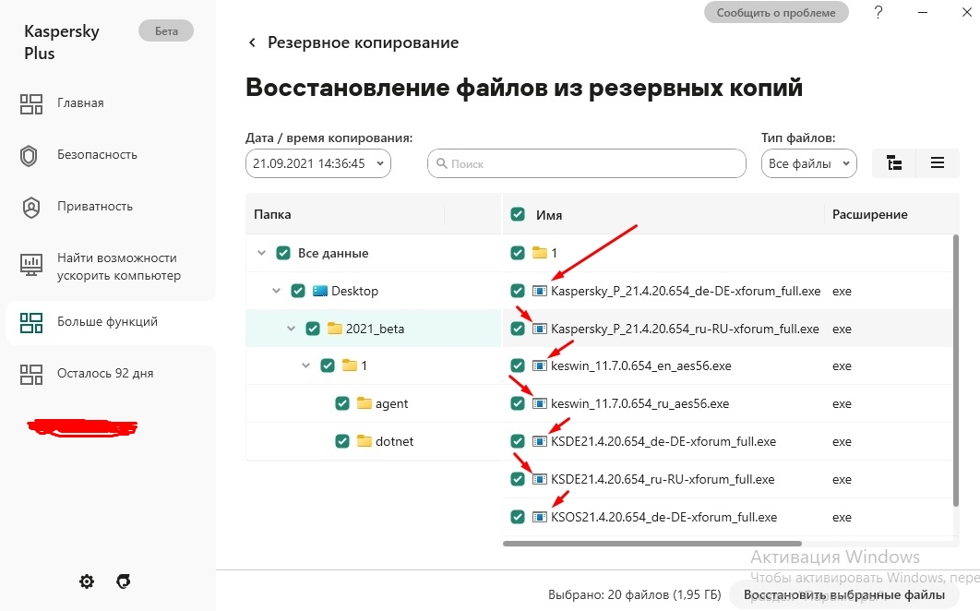The height and width of the screenshot is (611, 980).
Task: Sort by the Имя column header
Action: coord(549,215)
